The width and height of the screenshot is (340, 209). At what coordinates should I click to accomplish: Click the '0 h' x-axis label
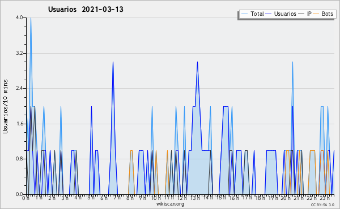pyautogui.click(x=25, y=198)
